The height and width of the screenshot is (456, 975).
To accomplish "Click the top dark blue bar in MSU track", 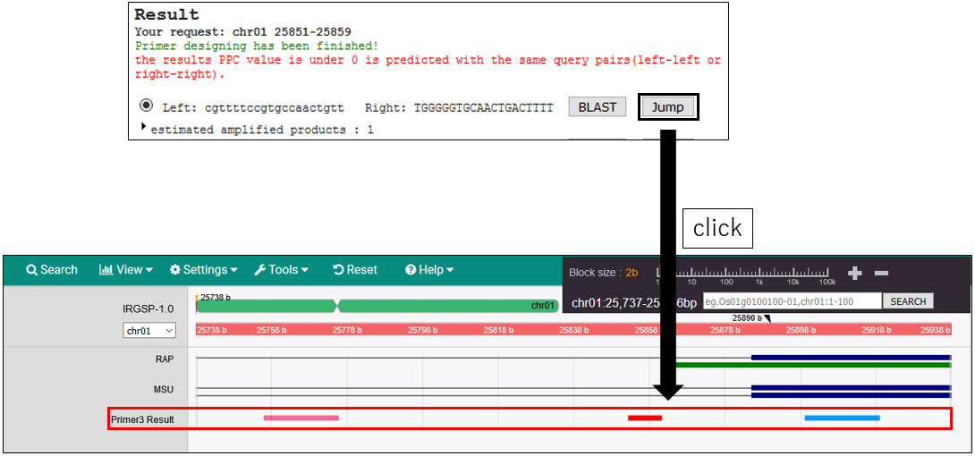I will [x=851, y=387].
